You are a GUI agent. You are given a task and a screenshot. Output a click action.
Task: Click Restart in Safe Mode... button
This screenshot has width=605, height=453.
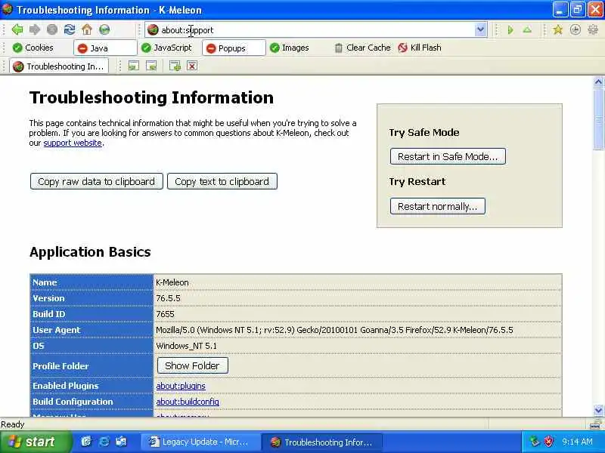448,156
